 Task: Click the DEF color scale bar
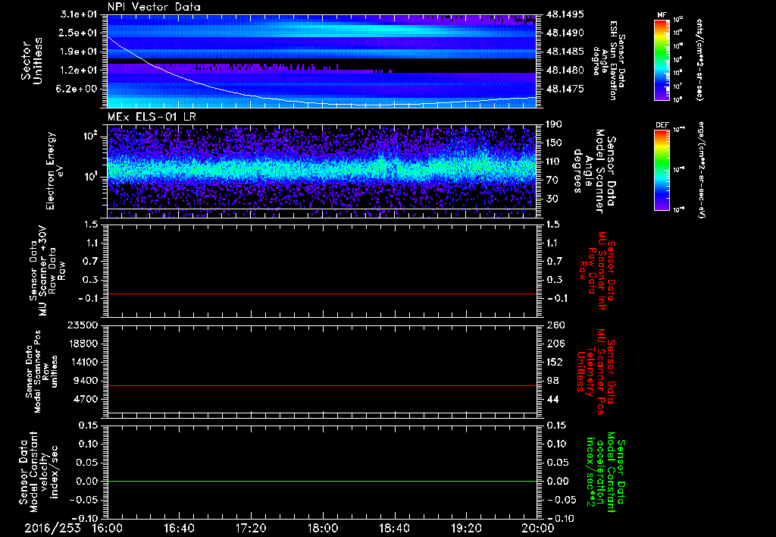(662, 170)
